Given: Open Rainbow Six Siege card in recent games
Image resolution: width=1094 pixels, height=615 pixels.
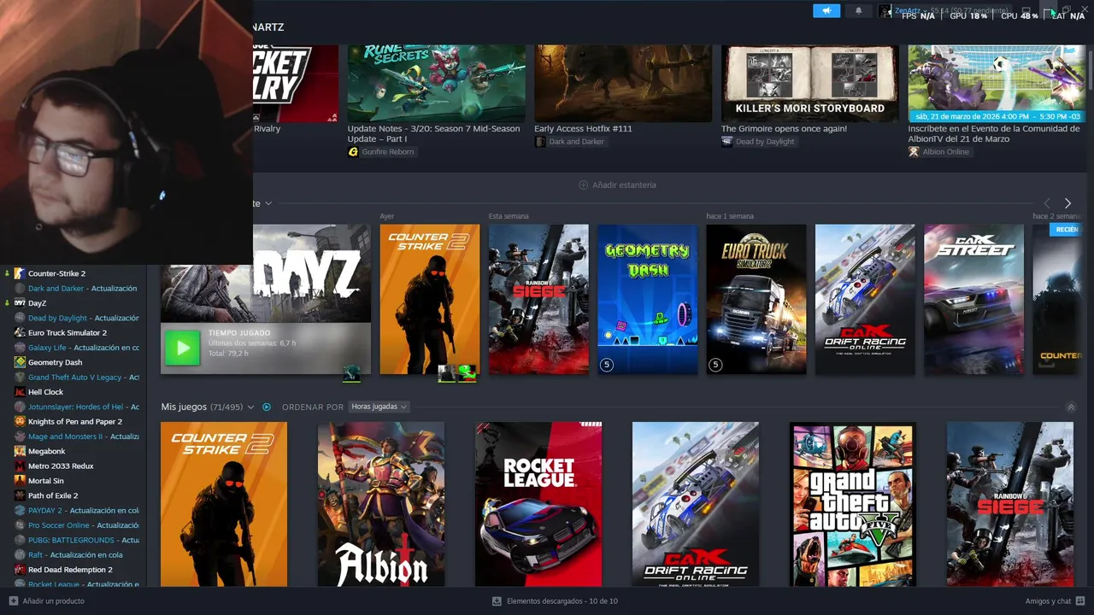Looking at the screenshot, I should point(538,299).
